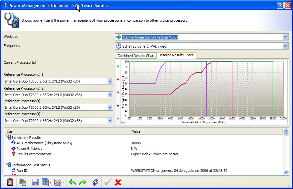Click the line graph view icon
The height and width of the screenshot is (189, 293).
pyautogui.click(x=58, y=182)
